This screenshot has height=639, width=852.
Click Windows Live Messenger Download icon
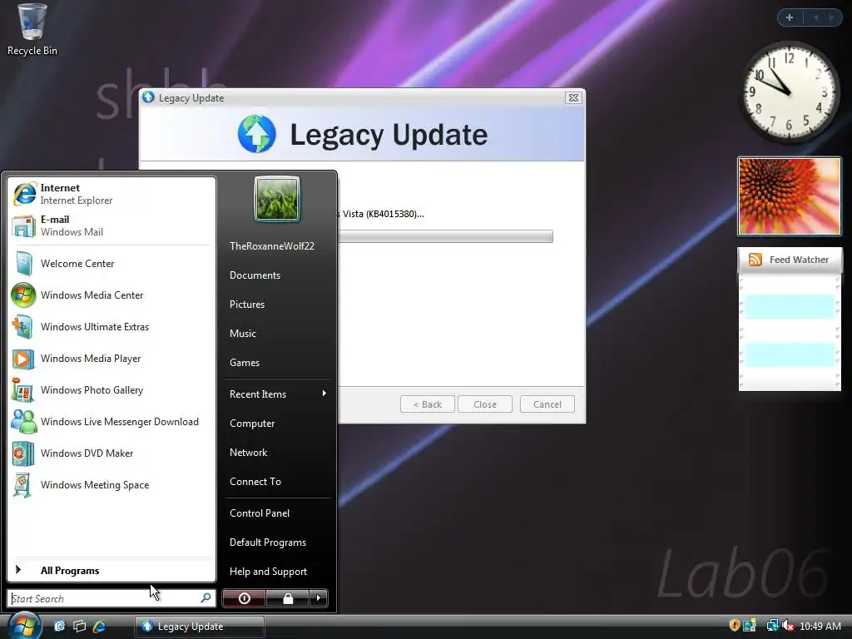click(x=24, y=422)
